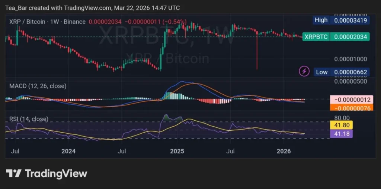The height and width of the screenshot is (189, 381).
Task: Click the Low 0.00000662 price tag
Action: pyautogui.click(x=342, y=72)
